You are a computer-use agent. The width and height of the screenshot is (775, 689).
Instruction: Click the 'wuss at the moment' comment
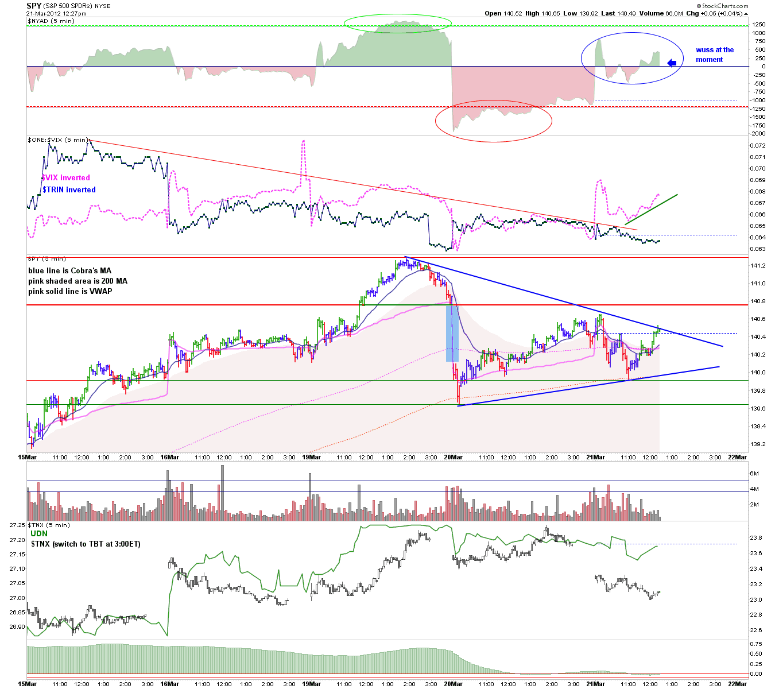[x=715, y=55]
